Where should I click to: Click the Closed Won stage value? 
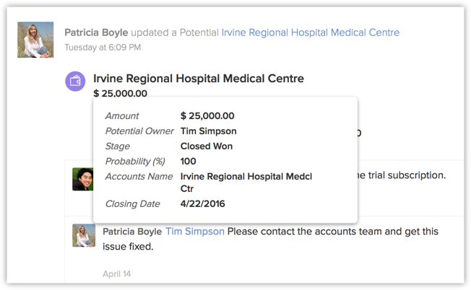(x=207, y=146)
